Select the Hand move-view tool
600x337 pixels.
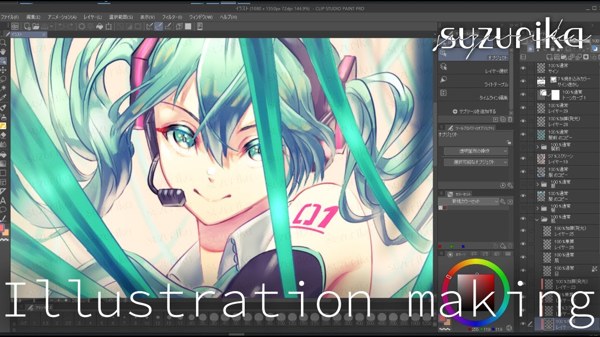[x=3, y=52]
